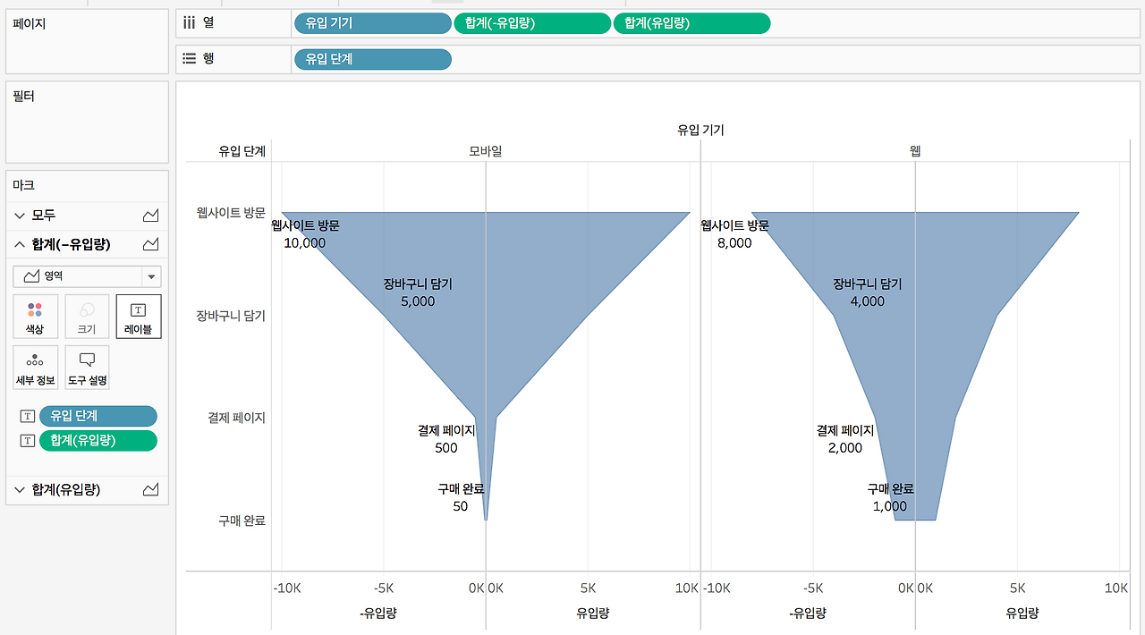Click area chart icon beside 합계(-유입량) marks header
This screenshot has height=635, width=1145.
[151, 244]
